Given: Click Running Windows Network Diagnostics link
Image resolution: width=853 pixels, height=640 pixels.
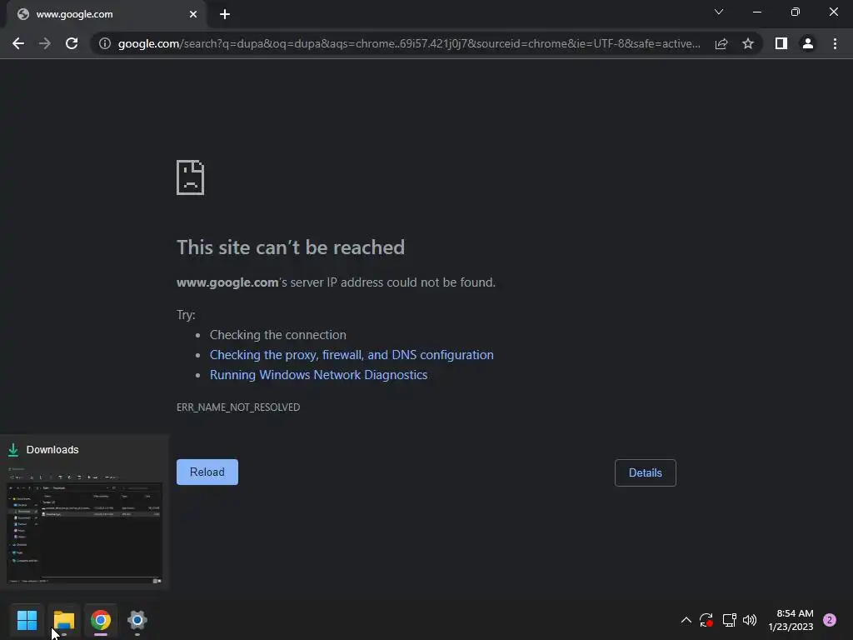Looking at the screenshot, I should pyautogui.click(x=319, y=375).
